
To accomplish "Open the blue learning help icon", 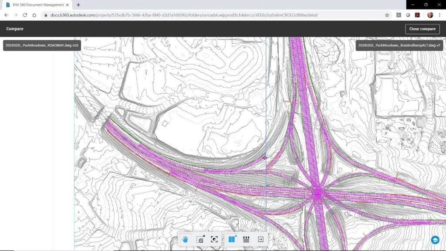I will (x=435, y=240).
